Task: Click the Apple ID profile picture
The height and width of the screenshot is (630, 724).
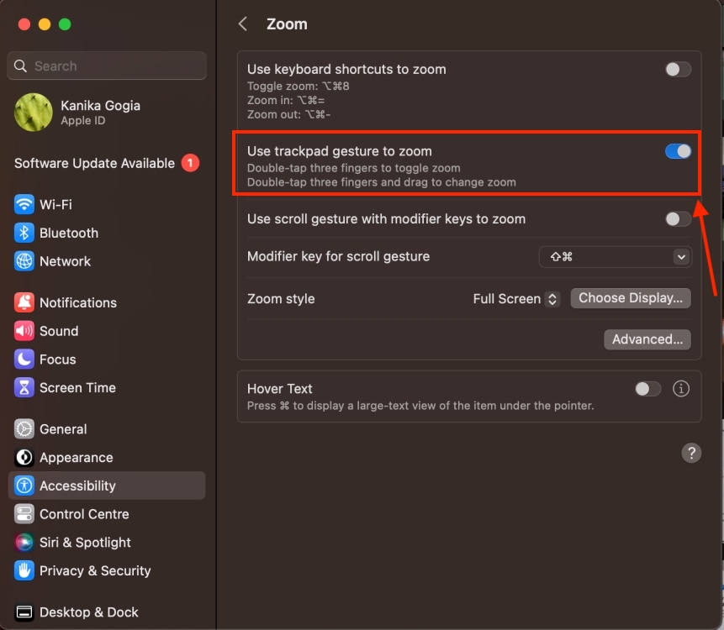Action: point(33,112)
